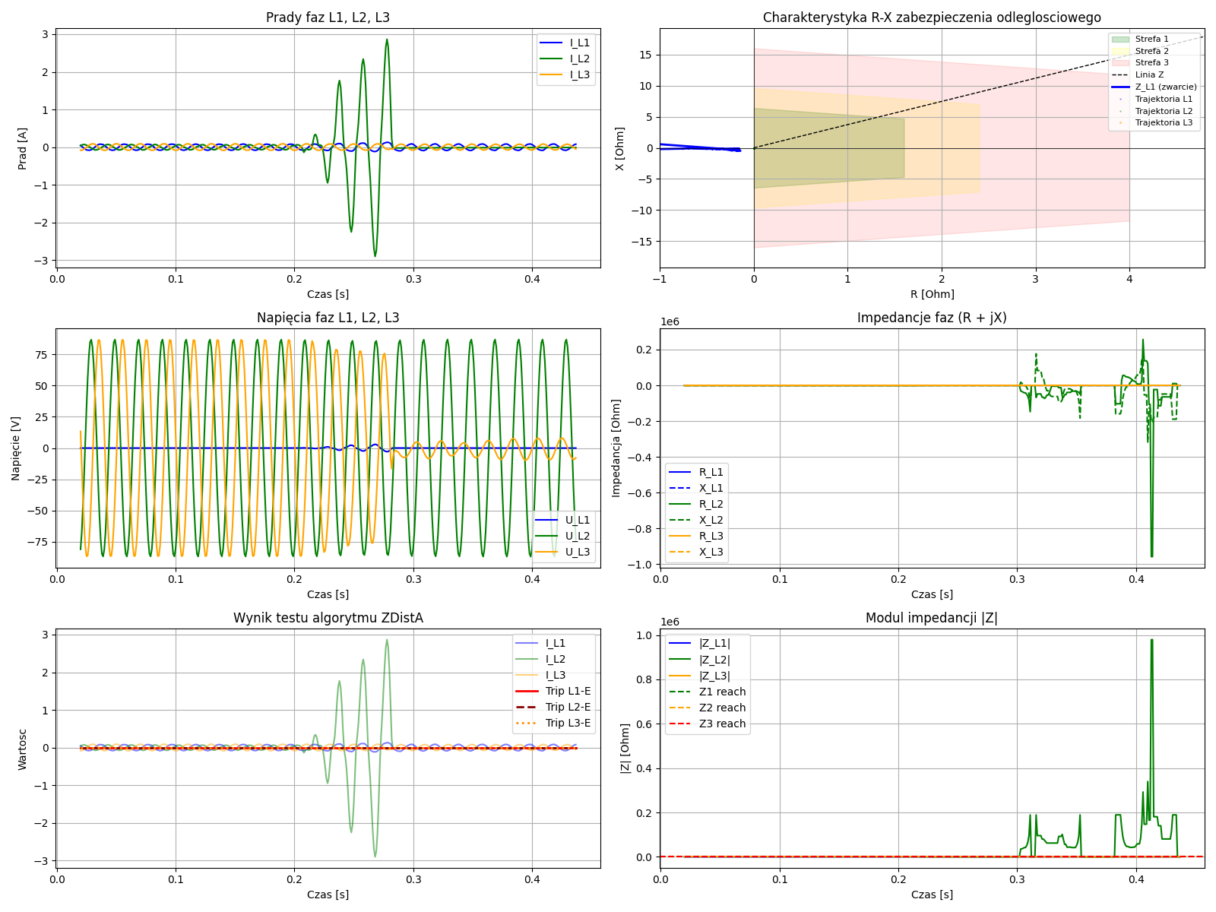Select the R_L3 legend entry

pos(711,536)
